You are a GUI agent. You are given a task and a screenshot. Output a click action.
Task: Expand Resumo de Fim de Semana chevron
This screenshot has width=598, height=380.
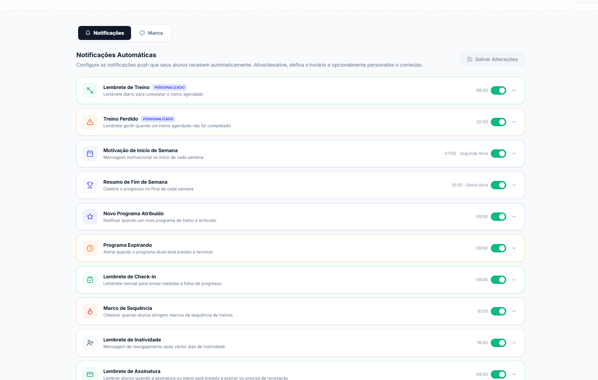pos(514,185)
